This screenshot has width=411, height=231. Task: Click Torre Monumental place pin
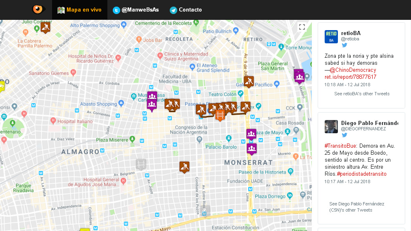coord(281,47)
